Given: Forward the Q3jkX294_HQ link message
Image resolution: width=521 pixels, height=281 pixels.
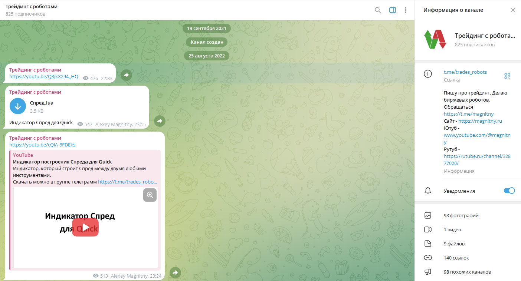Looking at the screenshot, I should tap(126, 75).
